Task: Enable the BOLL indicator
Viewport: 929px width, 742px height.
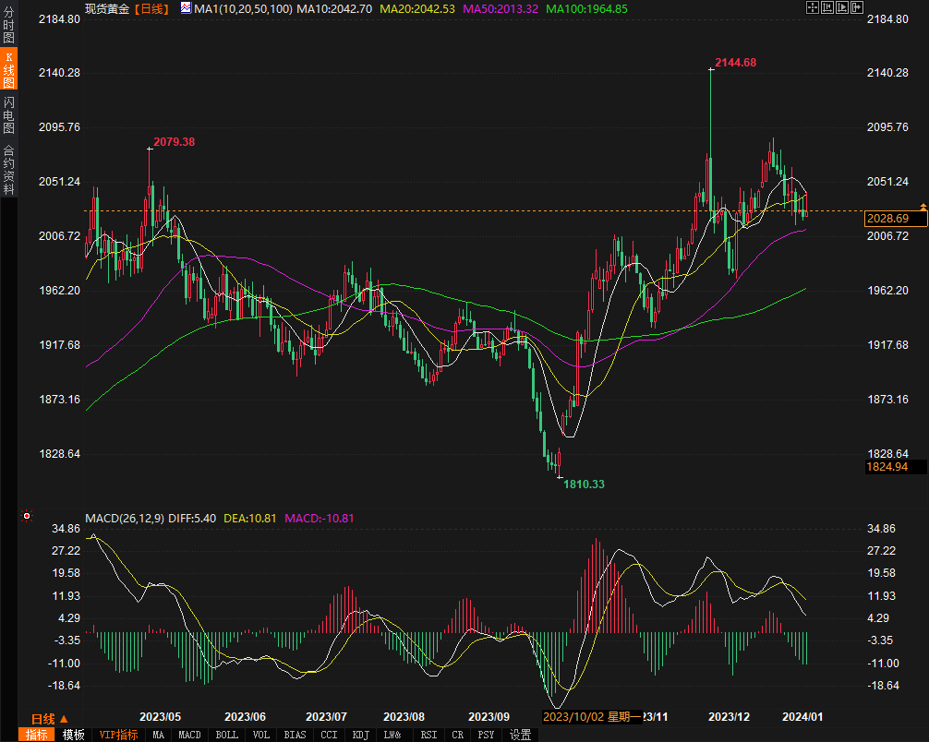Action: (226, 735)
